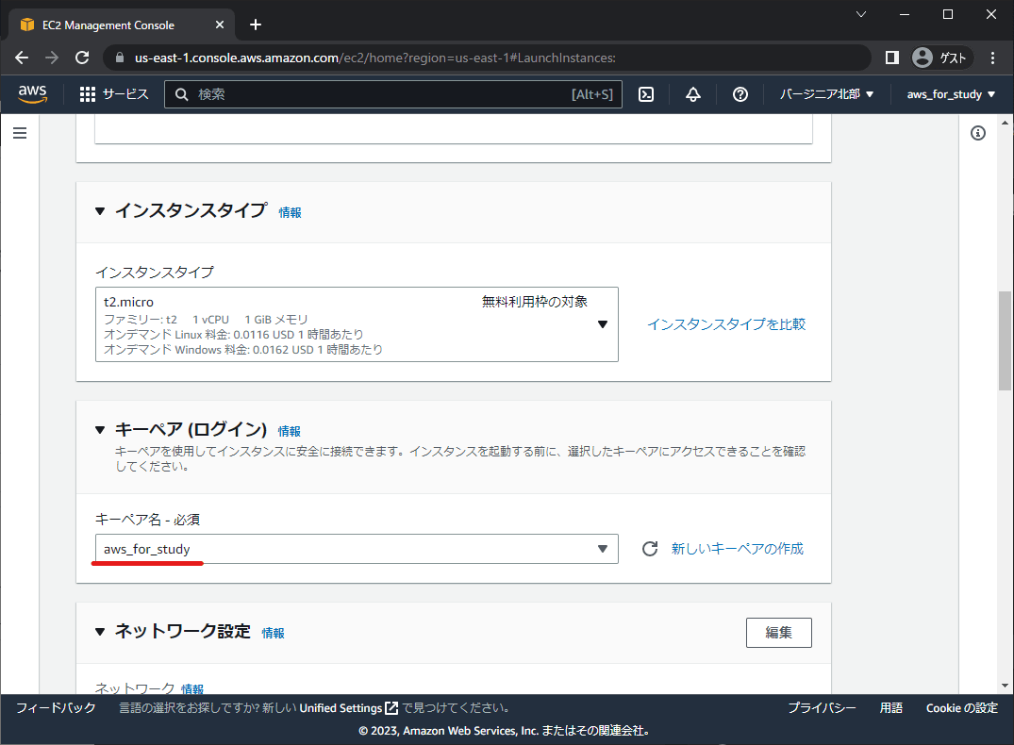This screenshot has width=1014, height=745.
Task: Reload the browser page
Action: [x=82, y=58]
